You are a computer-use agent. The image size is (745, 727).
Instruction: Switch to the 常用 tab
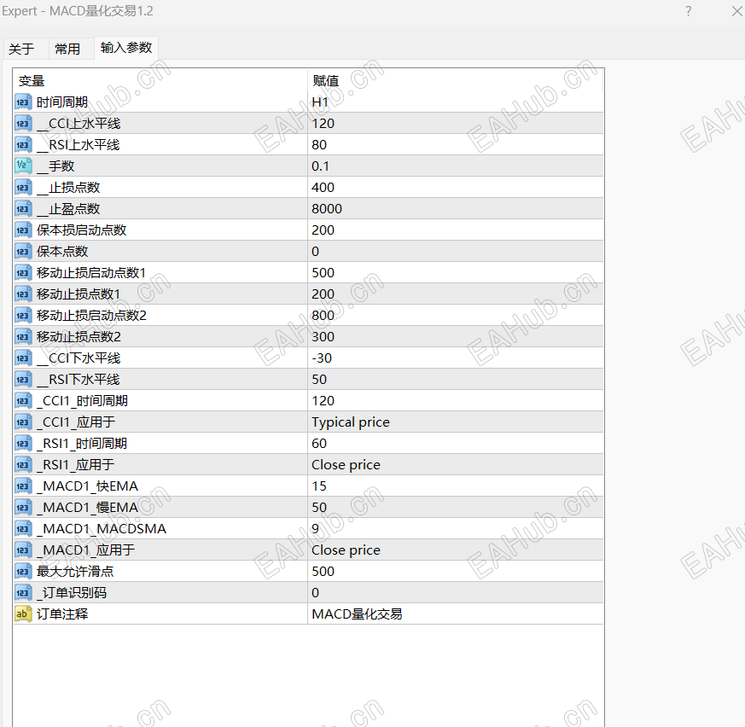67,49
